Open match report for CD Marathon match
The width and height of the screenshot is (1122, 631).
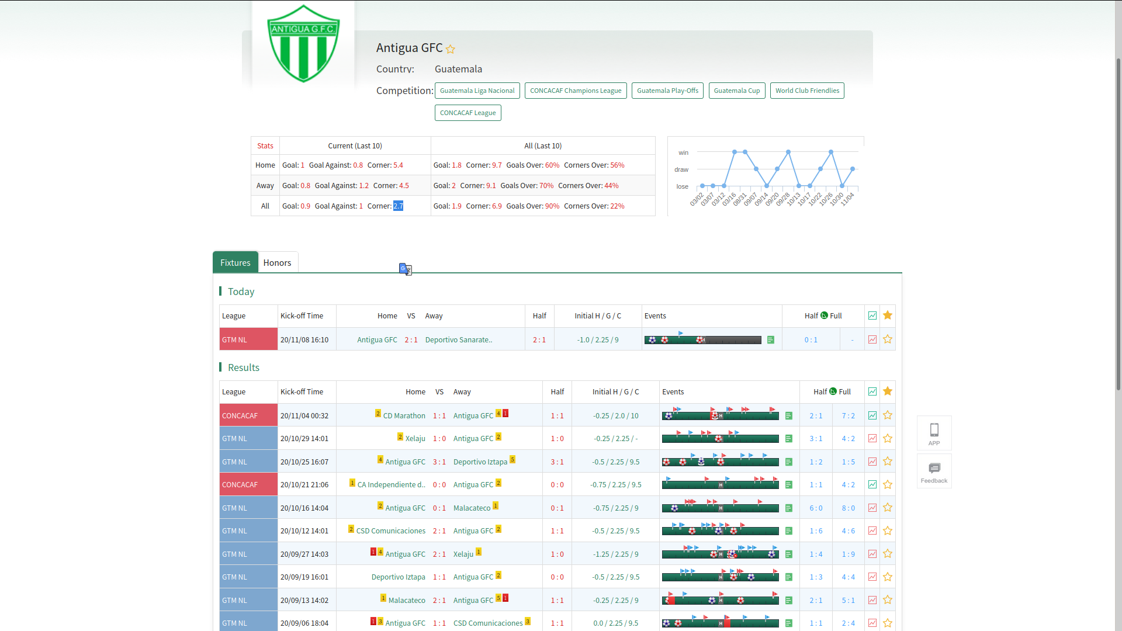[789, 416]
